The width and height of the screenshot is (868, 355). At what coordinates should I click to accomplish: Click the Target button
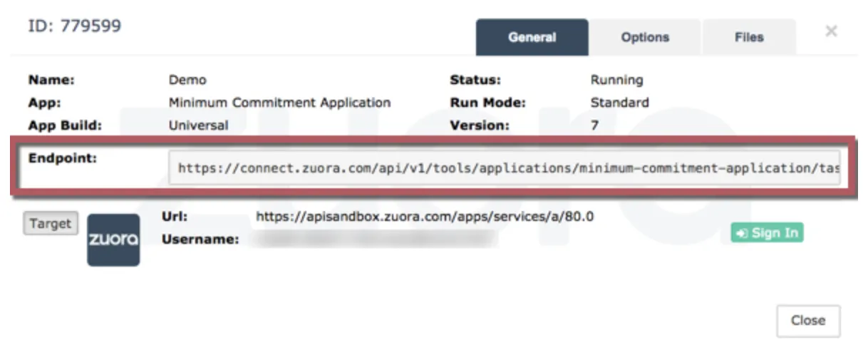tap(51, 224)
